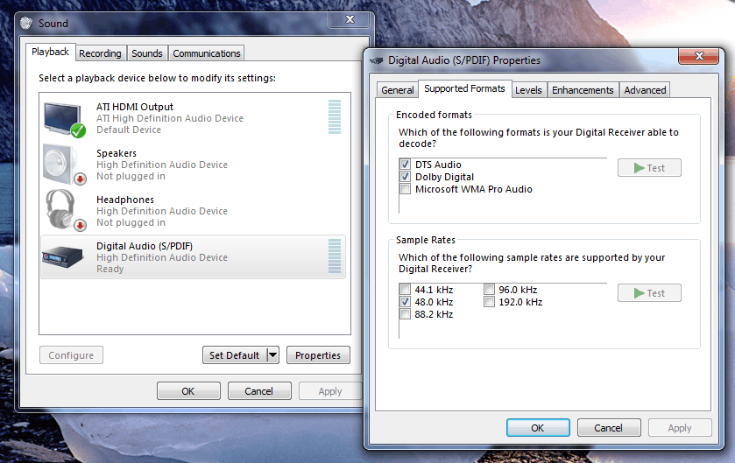Image resolution: width=735 pixels, height=463 pixels.
Task: Select Digital Audio (S/PDIF) device entry
Action: tap(193, 257)
